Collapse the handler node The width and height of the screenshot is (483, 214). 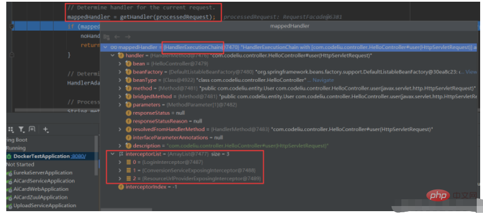click(x=112, y=56)
